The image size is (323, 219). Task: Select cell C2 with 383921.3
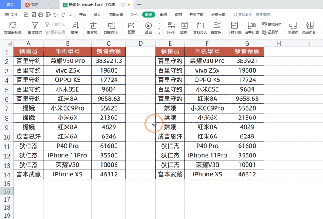click(x=109, y=61)
